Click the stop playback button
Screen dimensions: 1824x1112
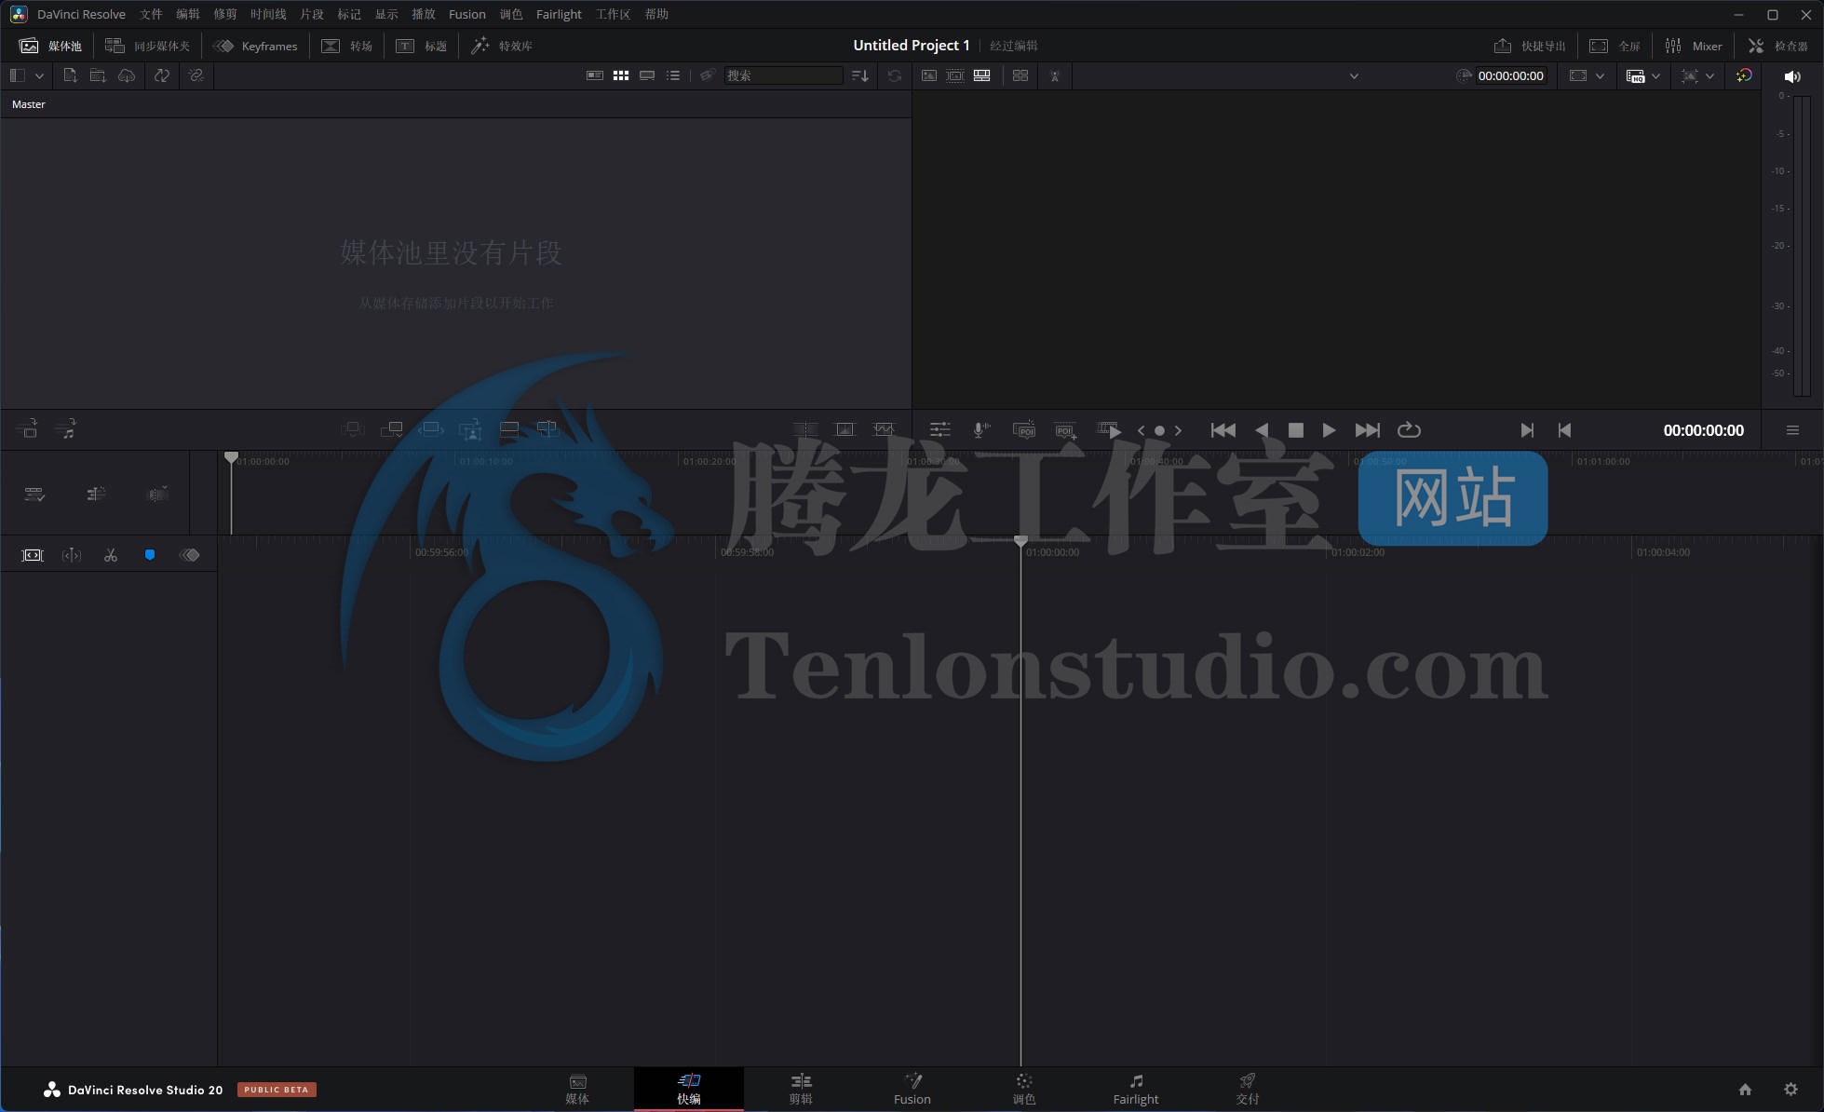[1295, 430]
